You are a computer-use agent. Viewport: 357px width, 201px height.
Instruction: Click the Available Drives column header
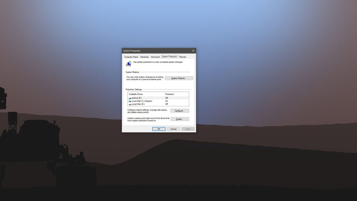(x=135, y=94)
